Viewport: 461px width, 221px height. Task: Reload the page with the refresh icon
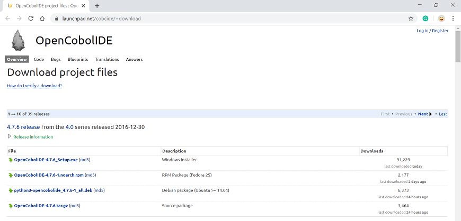pos(31,19)
